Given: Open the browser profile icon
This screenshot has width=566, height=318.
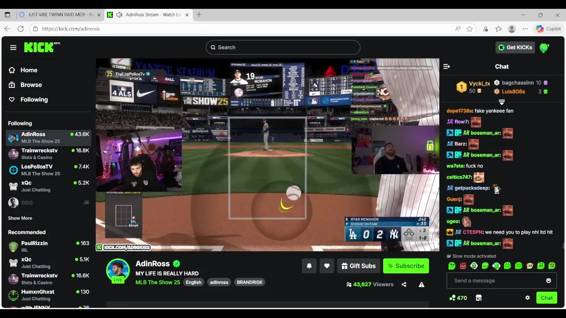Looking at the screenshot, I should [512, 29].
